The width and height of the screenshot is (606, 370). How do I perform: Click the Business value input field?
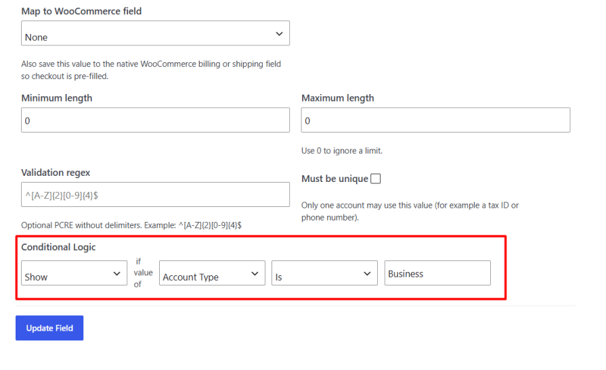pyautogui.click(x=437, y=273)
